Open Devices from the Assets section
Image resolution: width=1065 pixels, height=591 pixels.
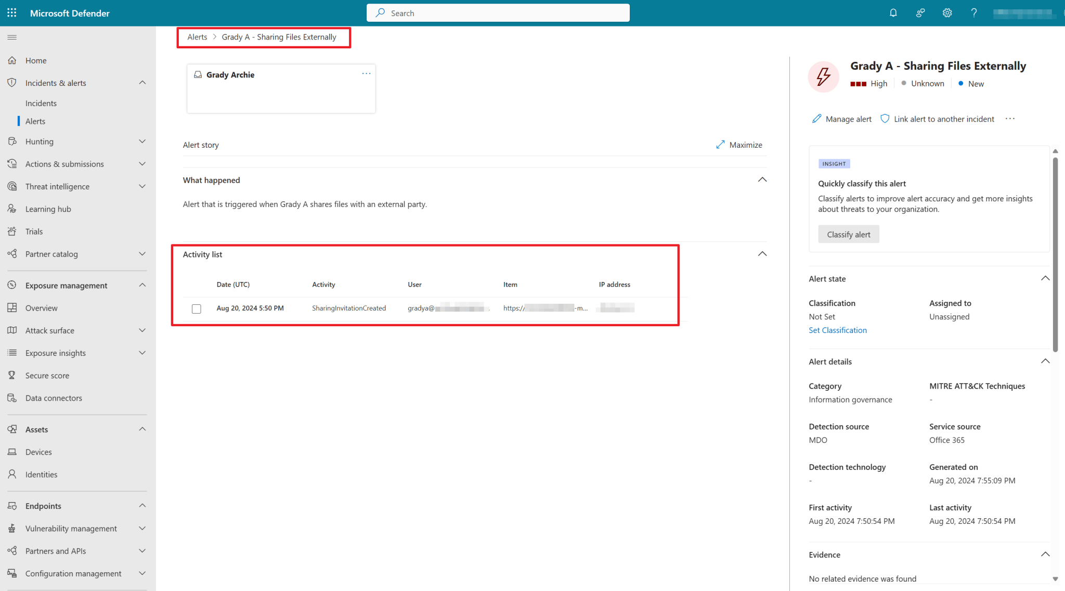[x=38, y=452]
